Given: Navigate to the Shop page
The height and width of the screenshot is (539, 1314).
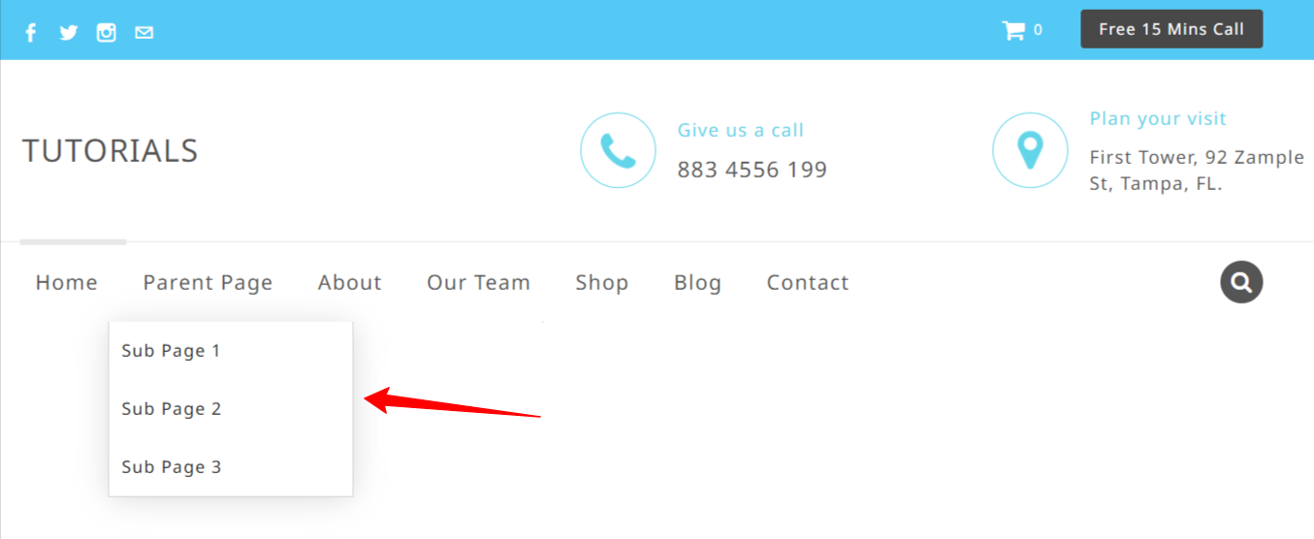Looking at the screenshot, I should (x=602, y=282).
